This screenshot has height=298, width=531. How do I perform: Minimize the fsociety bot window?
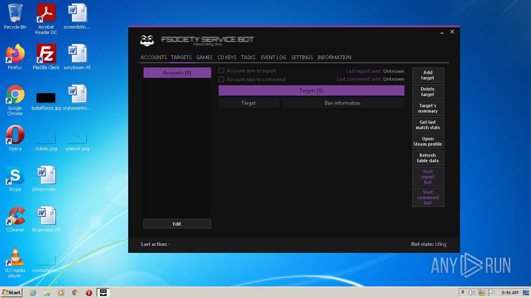point(442,32)
